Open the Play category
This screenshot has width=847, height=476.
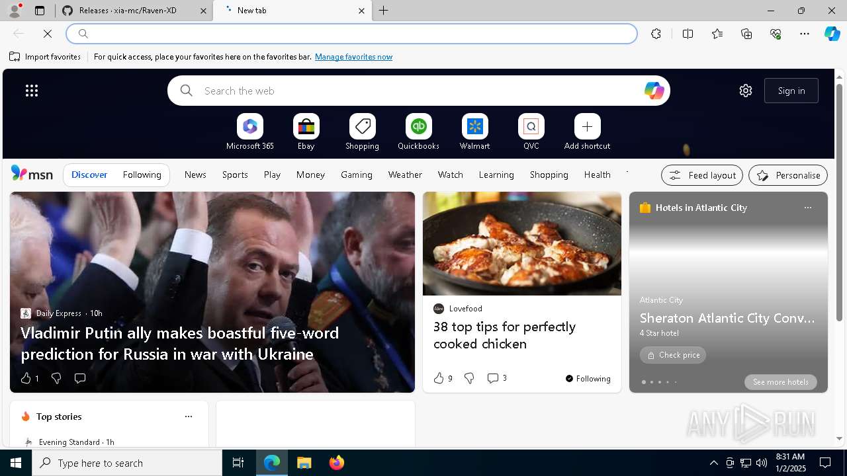tap(272, 175)
